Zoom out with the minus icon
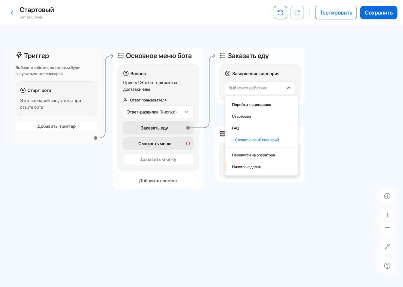The height and width of the screenshot is (287, 403). (x=387, y=228)
